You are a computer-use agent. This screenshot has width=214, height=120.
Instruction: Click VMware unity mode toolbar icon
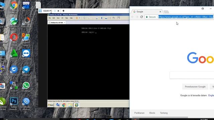point(114,18)
